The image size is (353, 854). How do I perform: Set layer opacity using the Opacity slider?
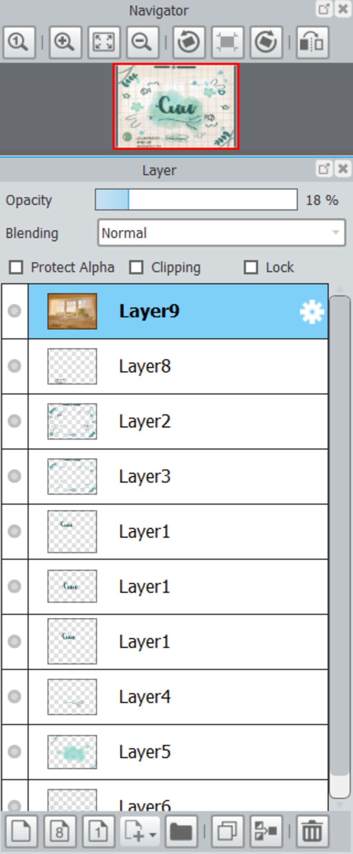tap(196, 200)
